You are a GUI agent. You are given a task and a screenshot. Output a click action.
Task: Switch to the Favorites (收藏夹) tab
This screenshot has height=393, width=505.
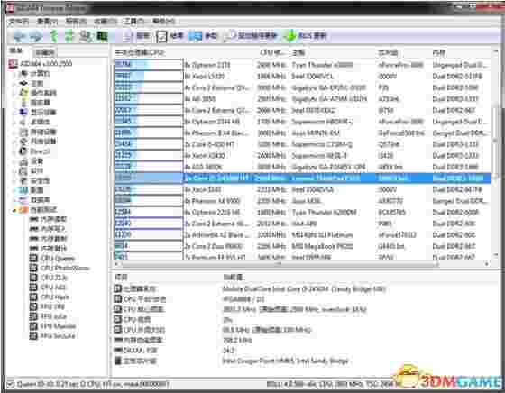[x=45, y=51]
